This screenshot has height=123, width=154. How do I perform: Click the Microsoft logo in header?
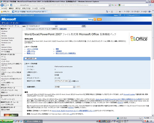click(x=9, y=19)
